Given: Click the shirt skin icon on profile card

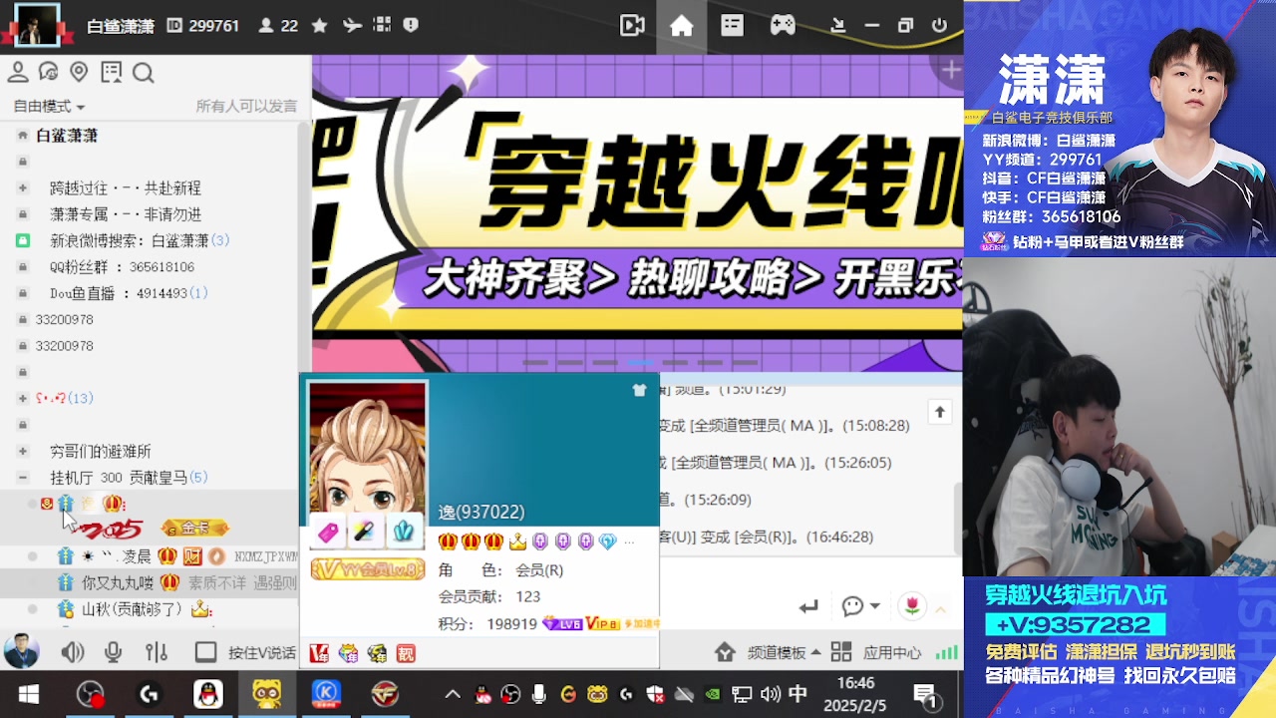Looking at the screenshot, I should pos(640,390).
